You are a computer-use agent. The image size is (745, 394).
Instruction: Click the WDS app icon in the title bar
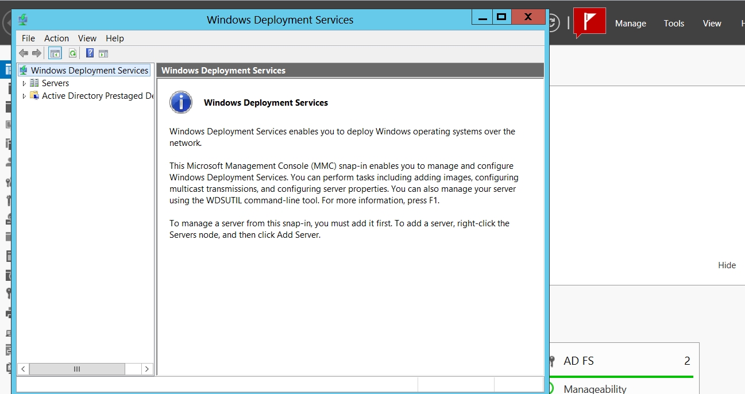[x=23, y=20]
